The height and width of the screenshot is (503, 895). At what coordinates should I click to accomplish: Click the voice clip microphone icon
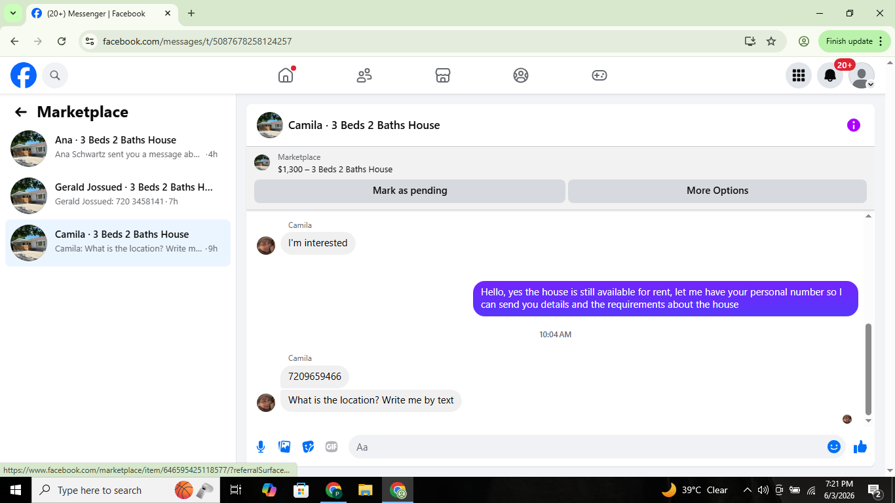pyautogui.click(x=261, y=447)
